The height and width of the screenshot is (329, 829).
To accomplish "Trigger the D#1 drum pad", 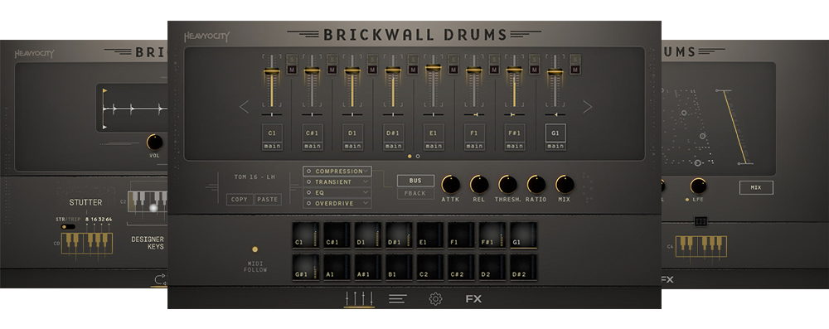I will (400, 235).
